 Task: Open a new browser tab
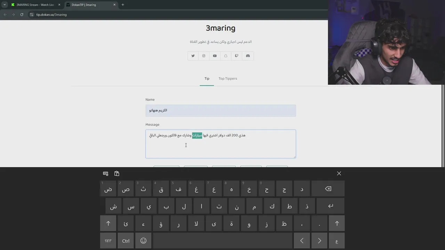coord(123,5)
